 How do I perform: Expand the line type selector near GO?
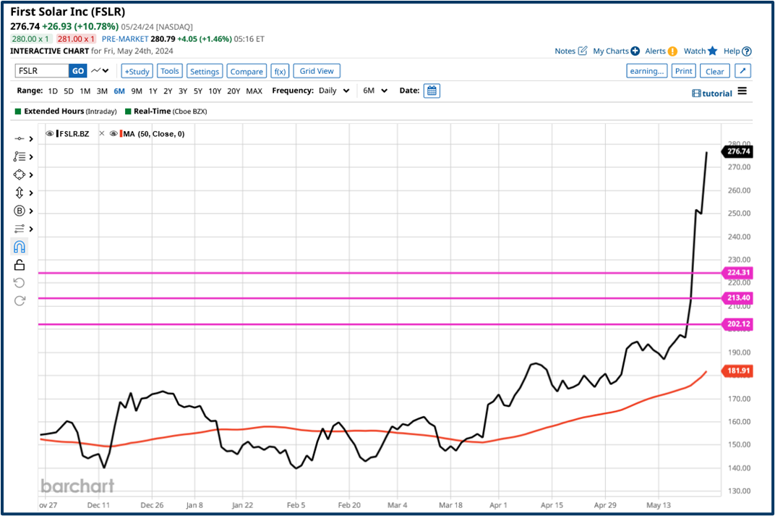click(100, 70)
